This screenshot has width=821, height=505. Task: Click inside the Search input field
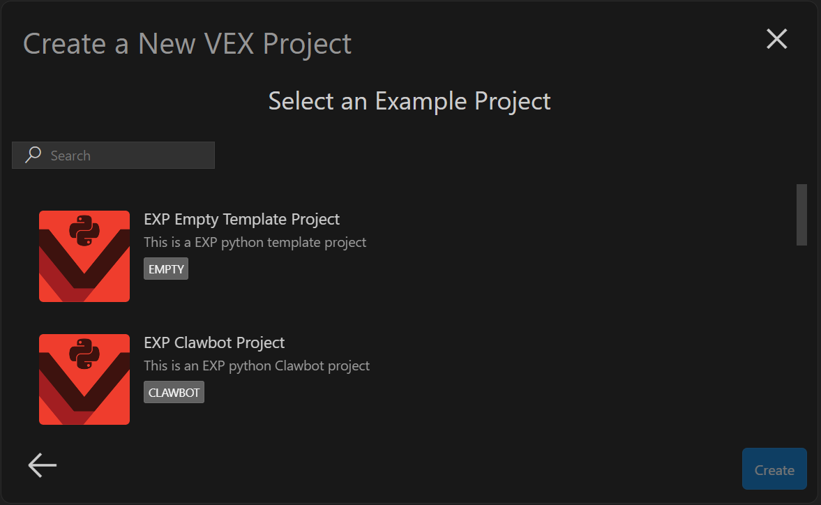pyautogui.click(x=126, y=155)
